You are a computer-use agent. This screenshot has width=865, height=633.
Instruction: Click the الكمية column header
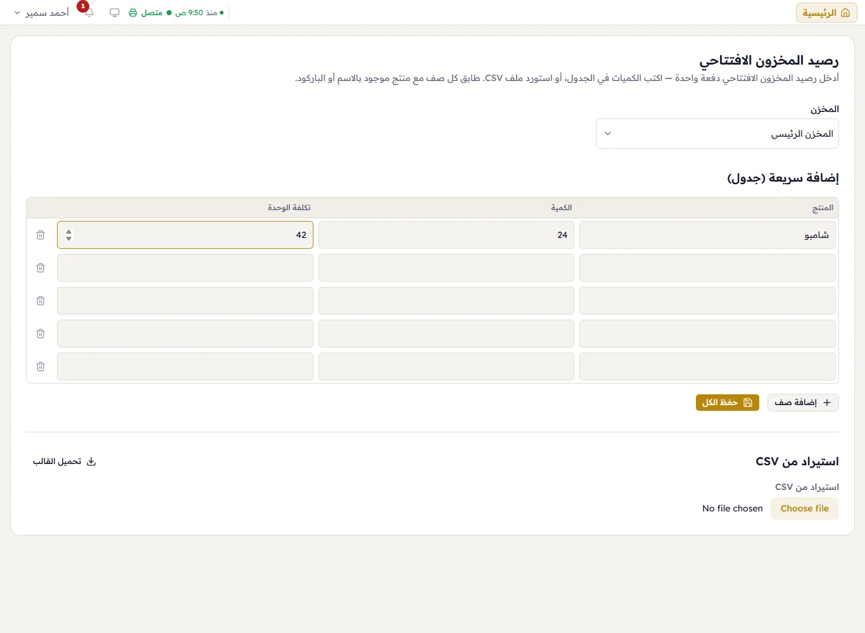pos(561,208)
